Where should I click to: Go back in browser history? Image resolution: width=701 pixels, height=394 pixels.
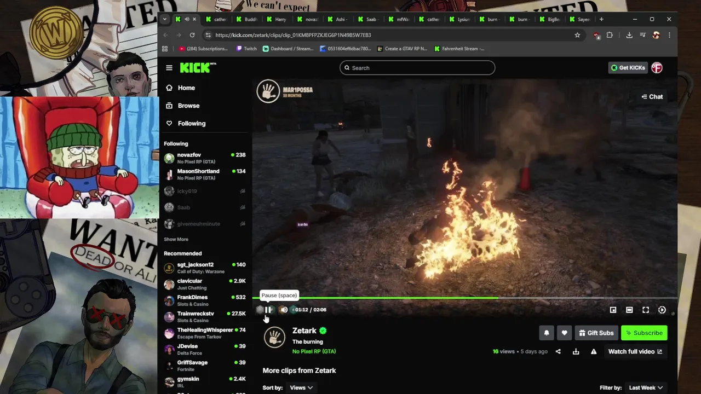coord(166,35)
